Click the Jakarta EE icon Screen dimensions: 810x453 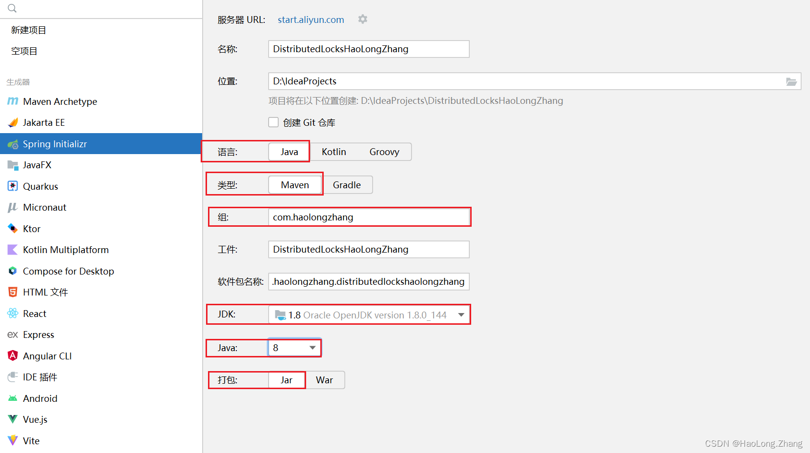pyautogui.click(x=13, y=122)
